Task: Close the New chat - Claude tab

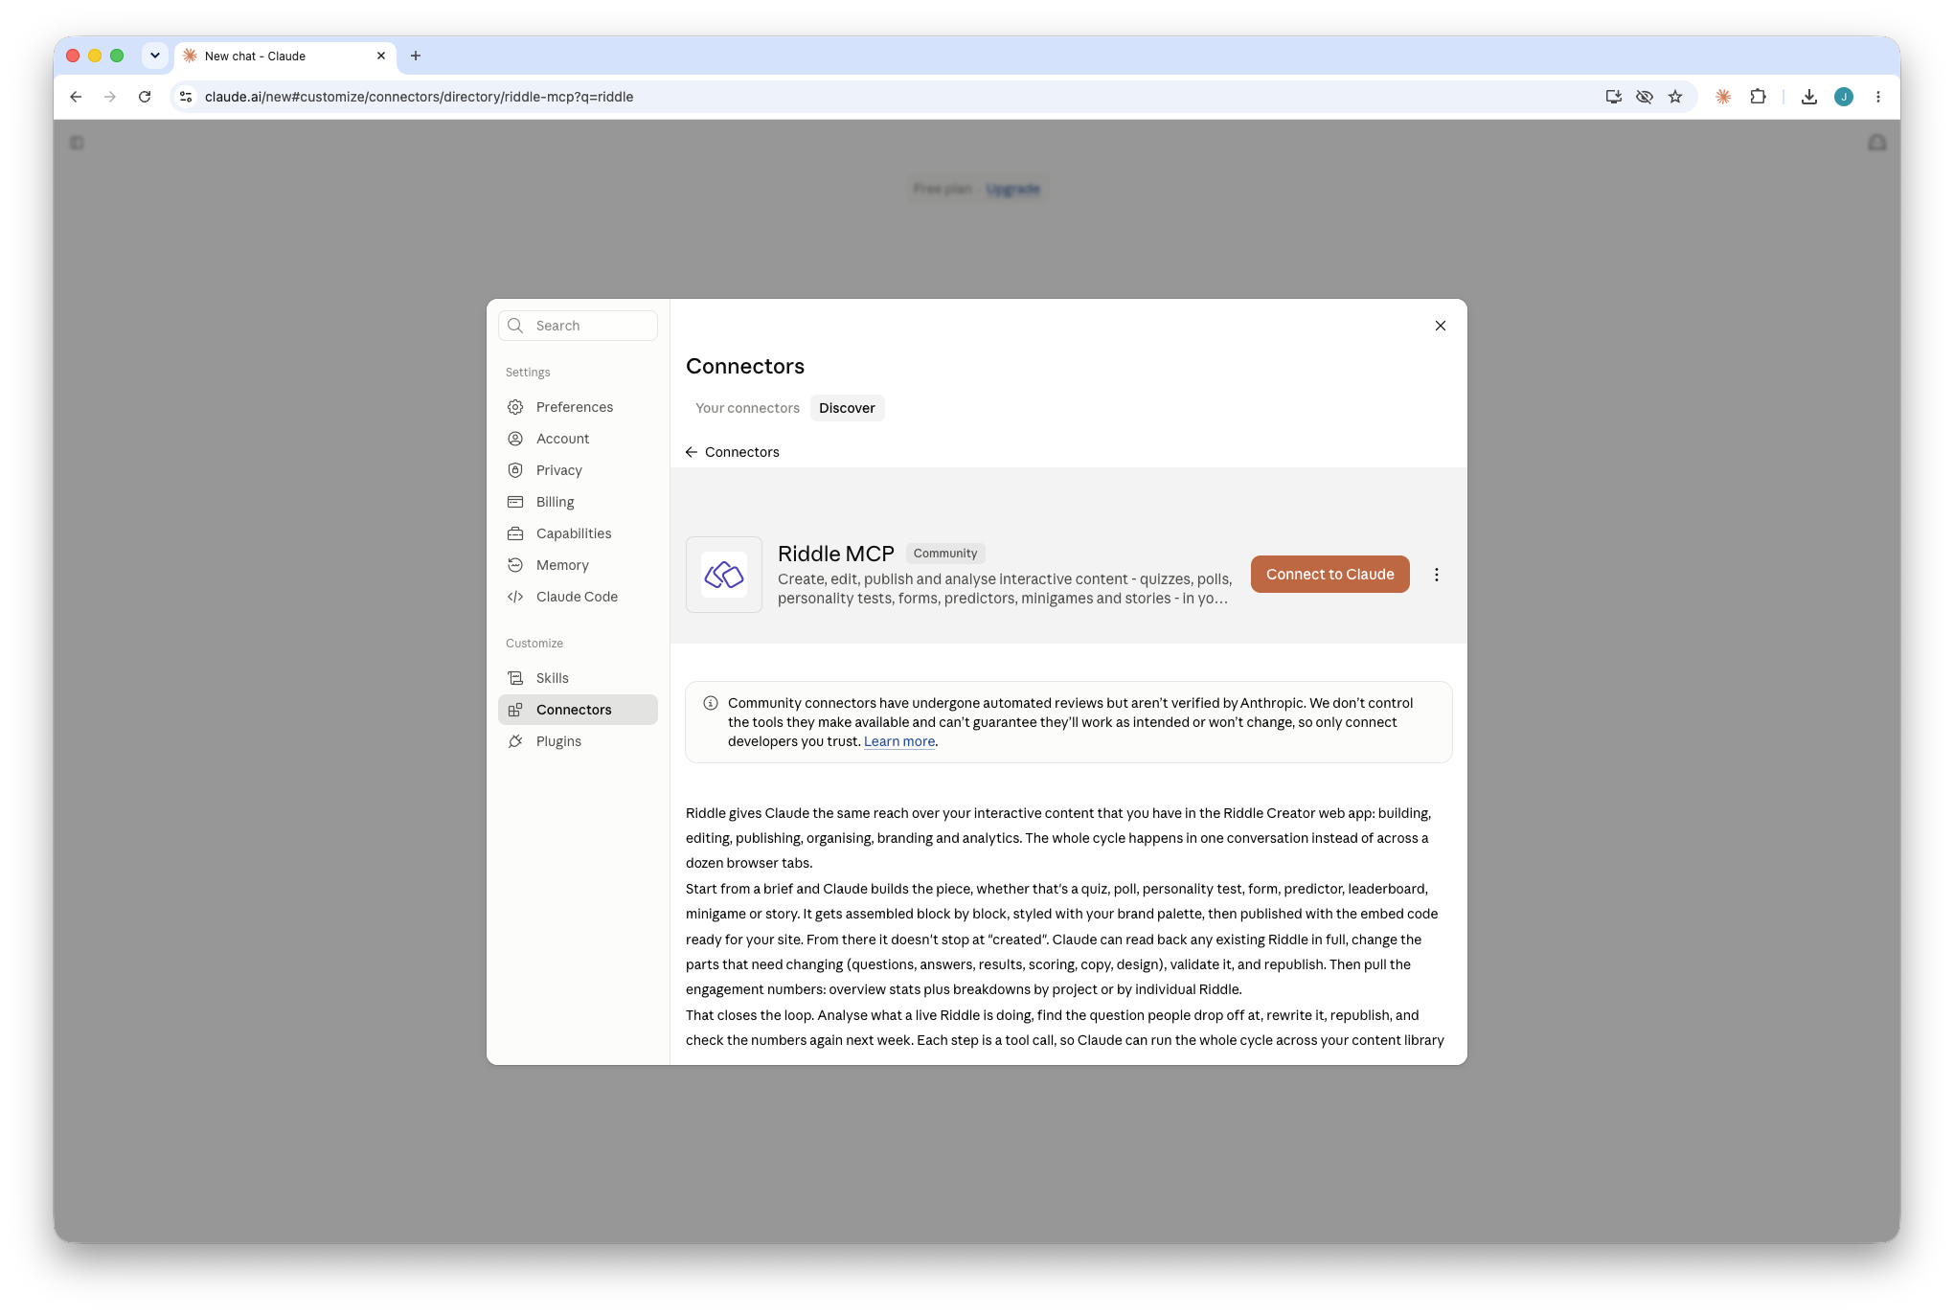Action: 381,56
